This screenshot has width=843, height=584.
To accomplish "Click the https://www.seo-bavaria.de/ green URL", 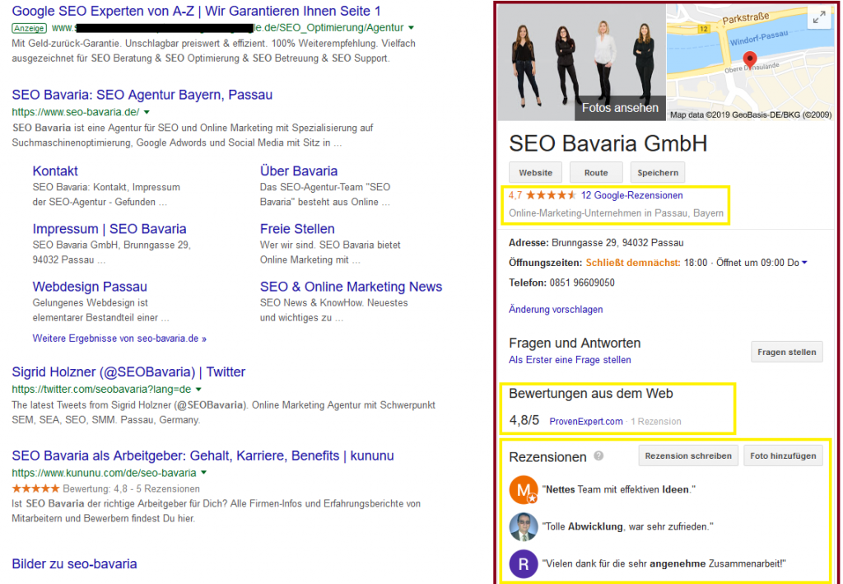I will 75,112.
